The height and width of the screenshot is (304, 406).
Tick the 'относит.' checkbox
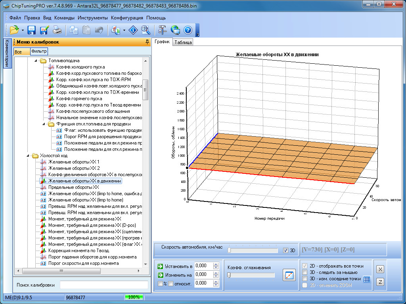170,283
